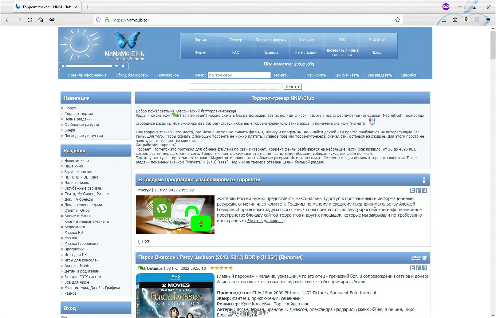The width and height of the screenshot is (496, 318).
Task: Mute the header audio player
Action: [123, 66]
